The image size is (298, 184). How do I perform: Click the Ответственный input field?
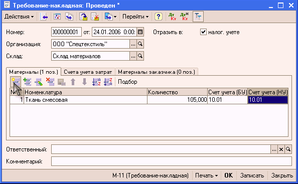click(161, 149)
